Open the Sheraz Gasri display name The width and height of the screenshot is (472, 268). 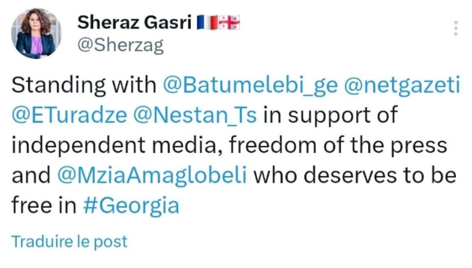coord(134,23)
